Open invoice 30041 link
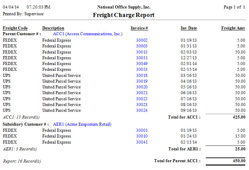 [x=142, y=142]
